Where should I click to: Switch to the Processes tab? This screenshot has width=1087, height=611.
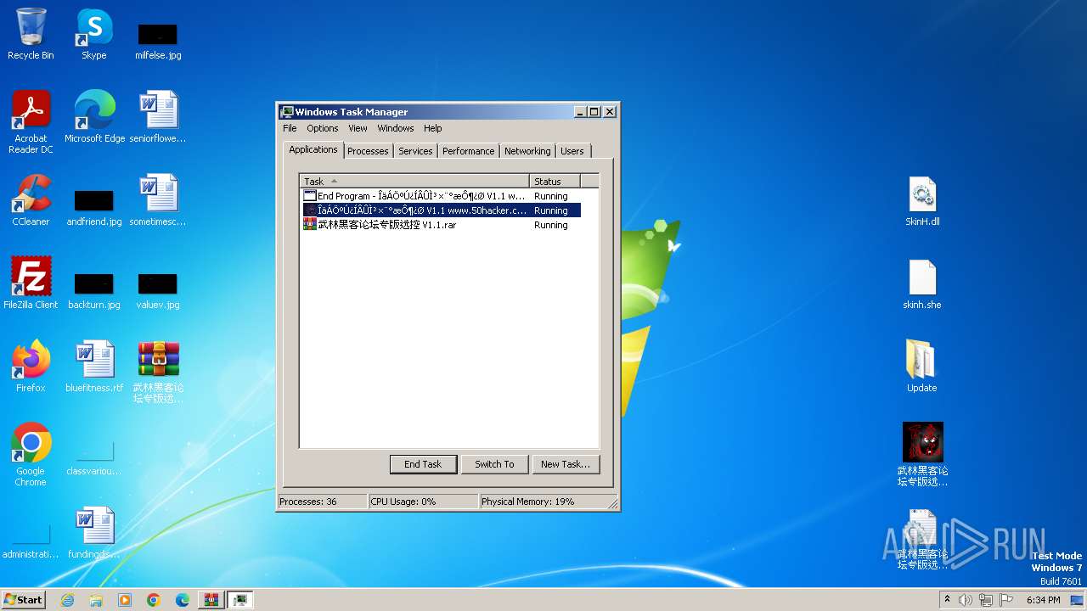(368, 151)
